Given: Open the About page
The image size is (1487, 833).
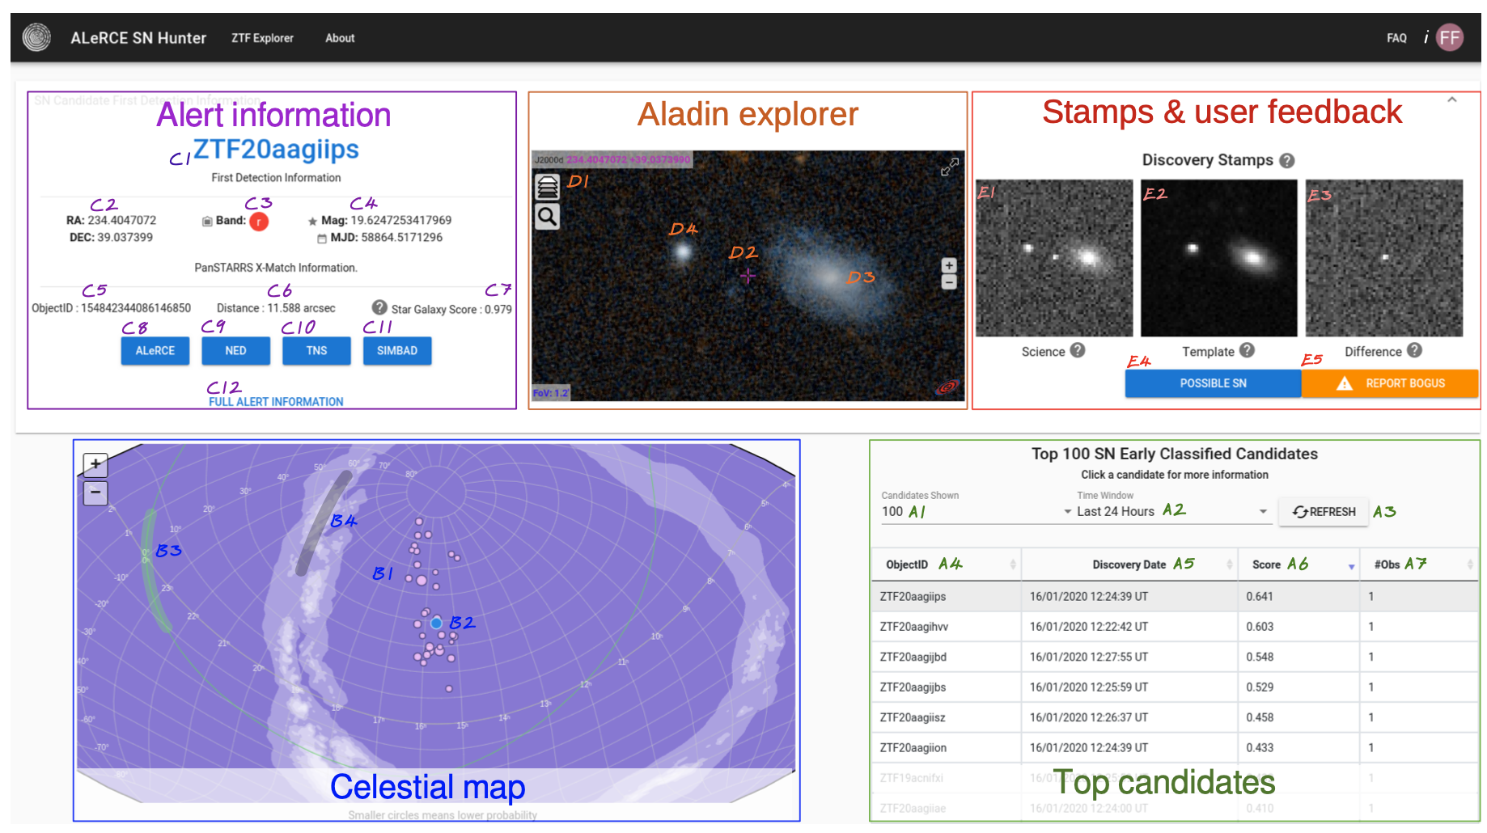Looking at the screenshot, I should point(340,38).
